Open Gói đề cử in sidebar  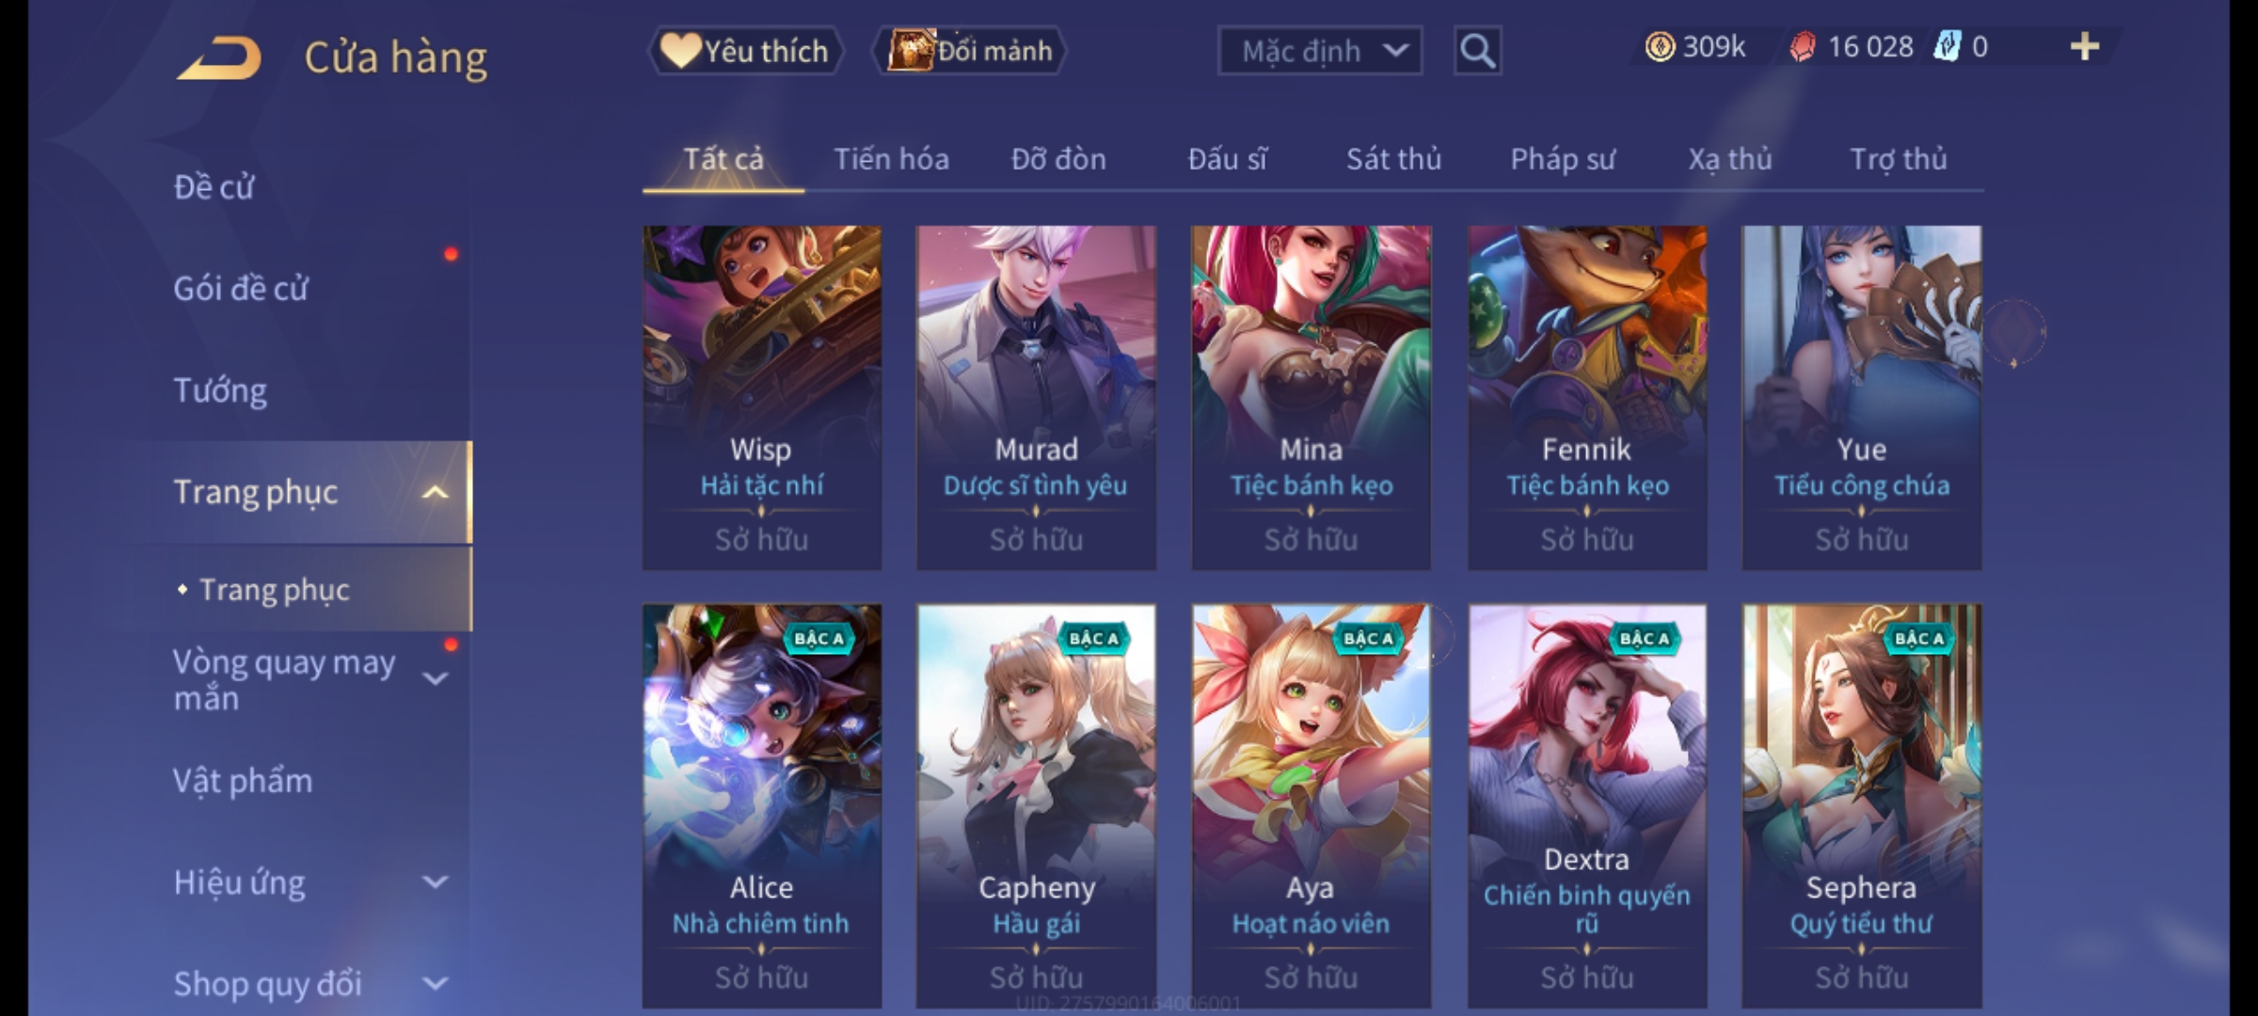click(241, 289)
